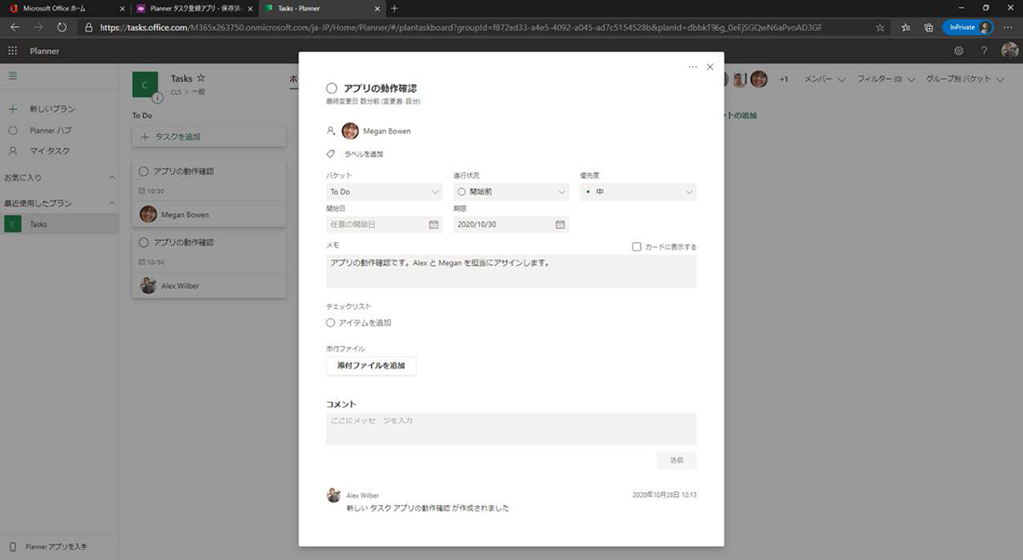Open the help question mark icon
Image resolution: width=1023 pixels, height=560 pixels.
[x=984, y=51]
